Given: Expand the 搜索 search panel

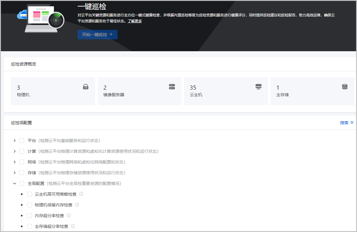Looking at the screenshot, I should click(x=347, y=123).
